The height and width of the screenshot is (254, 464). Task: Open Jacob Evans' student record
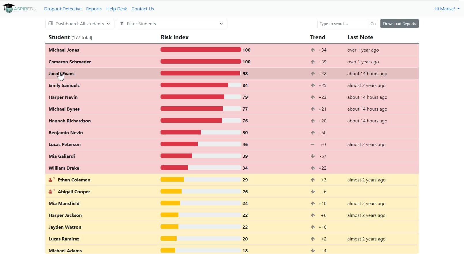tap(61, 74)
